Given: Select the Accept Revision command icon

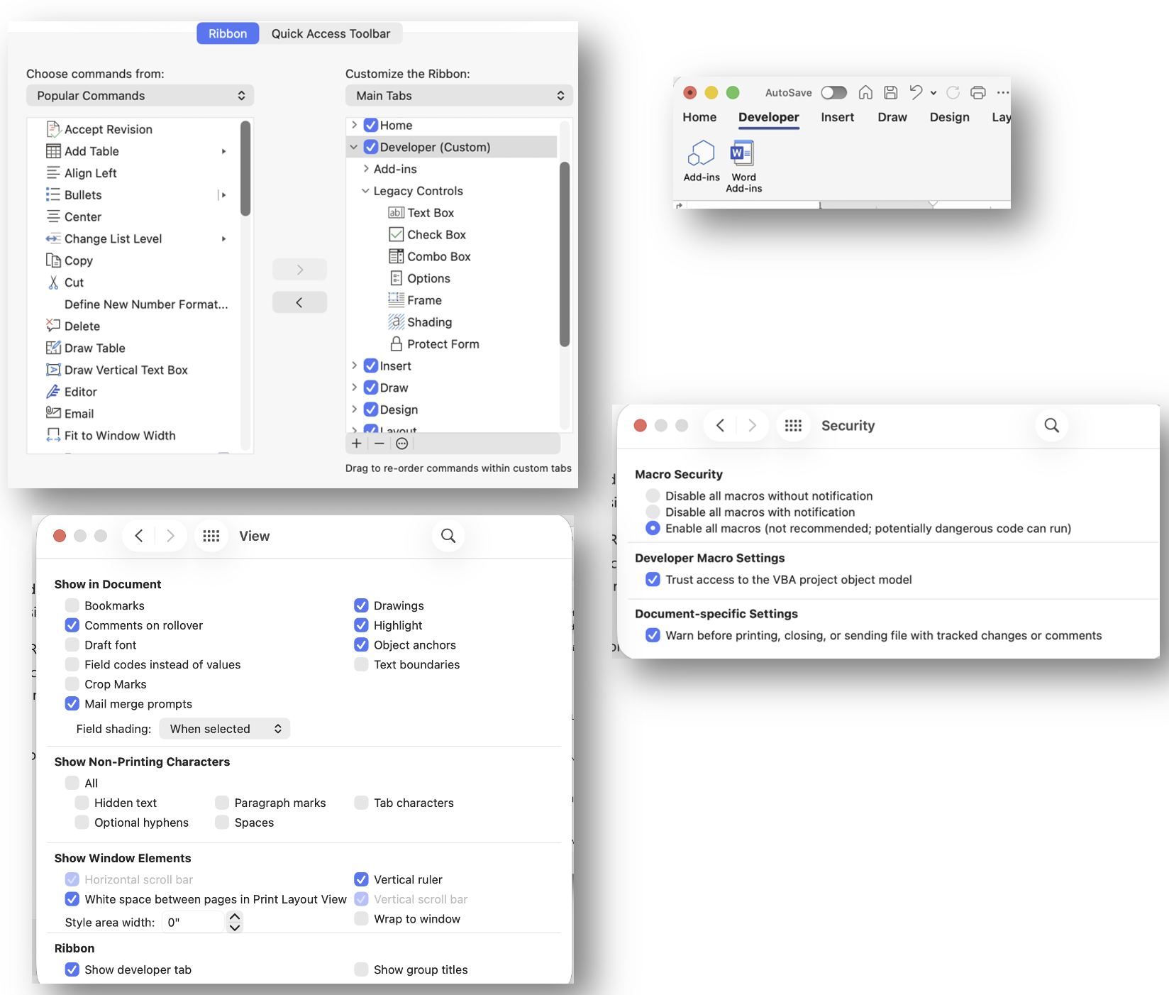Looking at the screenshot, I should [53, 129].
